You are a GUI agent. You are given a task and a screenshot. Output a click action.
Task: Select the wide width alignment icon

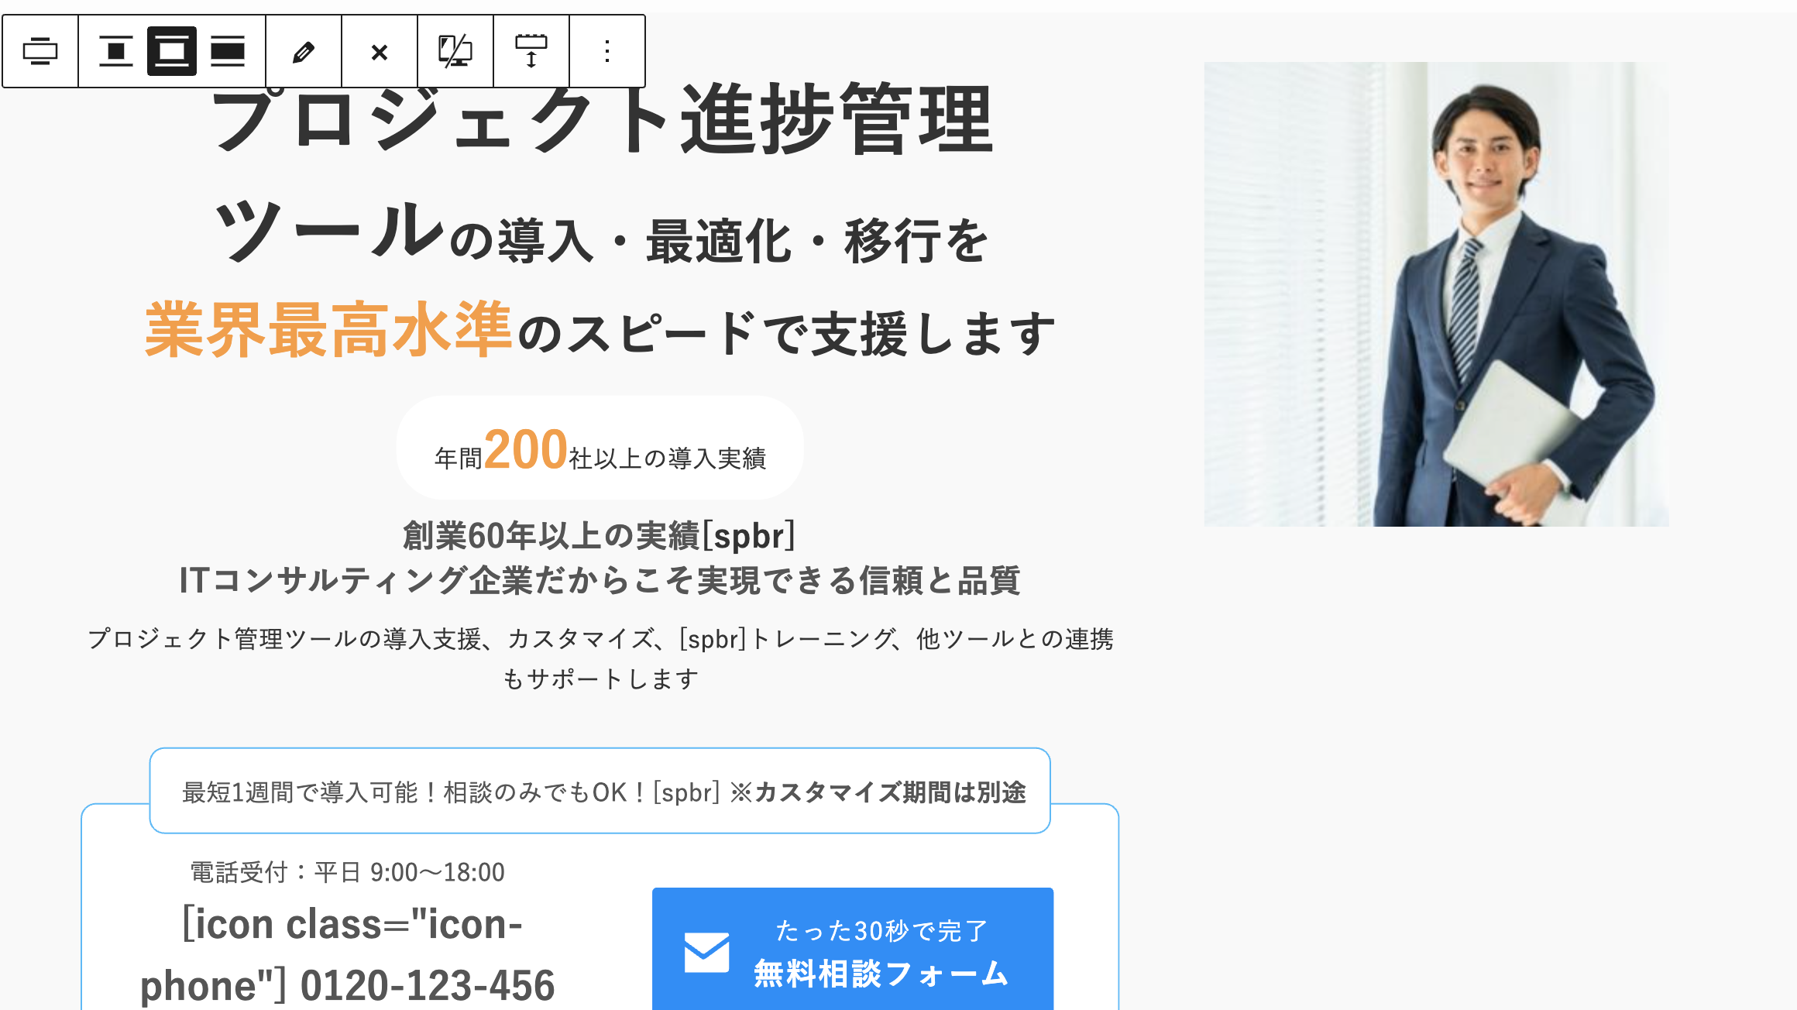[172, 51]
